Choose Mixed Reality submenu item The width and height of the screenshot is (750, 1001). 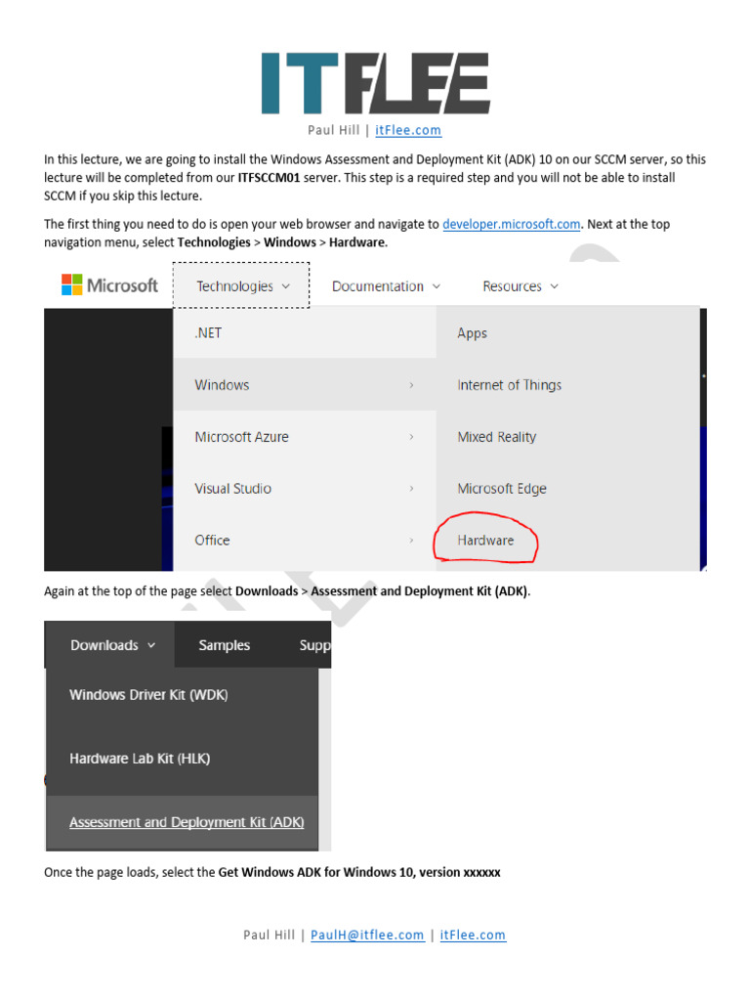(497, 437)
